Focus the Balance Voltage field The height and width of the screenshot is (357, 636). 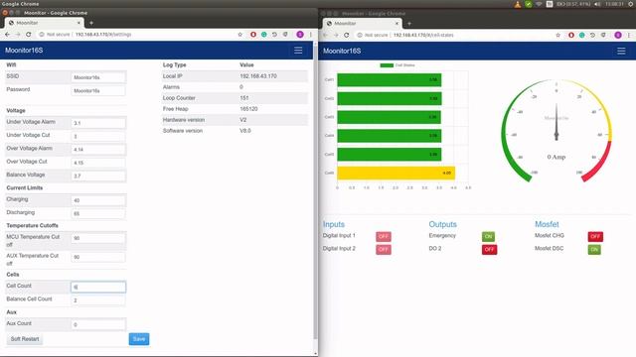(x=98, y=177)
